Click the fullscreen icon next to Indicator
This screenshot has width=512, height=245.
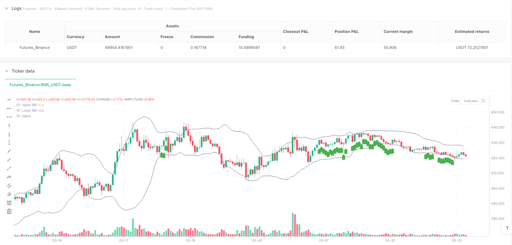[x=483, y=101]
